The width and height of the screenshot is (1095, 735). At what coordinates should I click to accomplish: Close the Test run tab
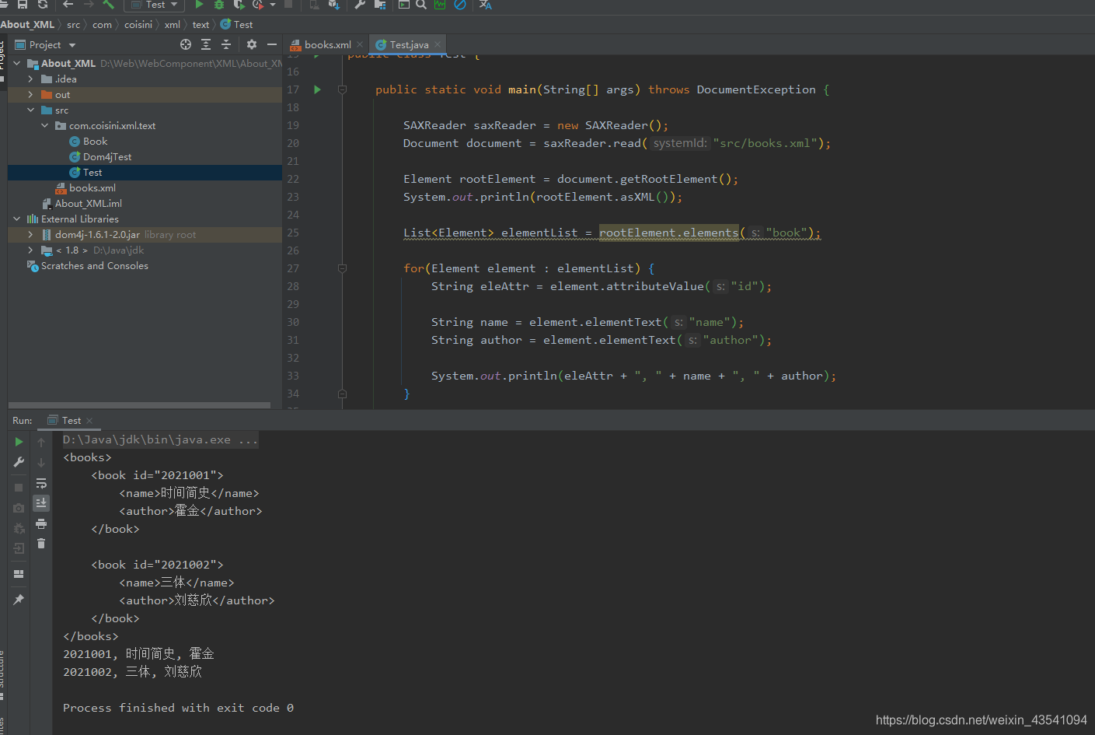pos(89,421)
